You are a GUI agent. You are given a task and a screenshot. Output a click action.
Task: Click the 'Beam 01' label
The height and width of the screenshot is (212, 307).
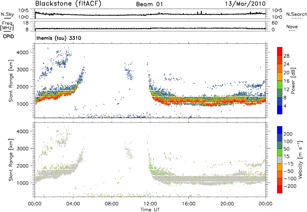(149, 4)
